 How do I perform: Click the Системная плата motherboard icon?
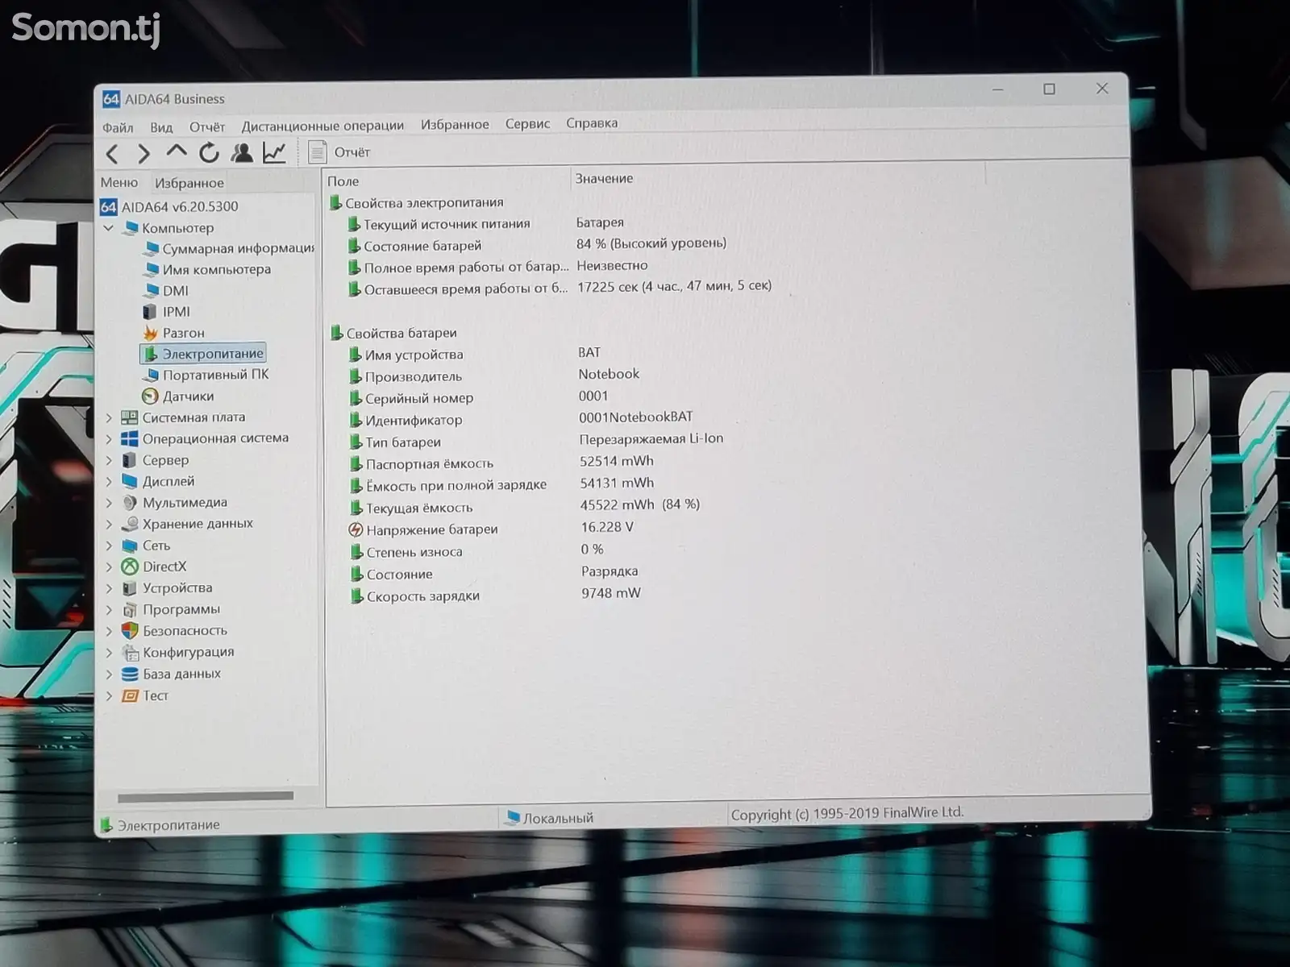130,417
